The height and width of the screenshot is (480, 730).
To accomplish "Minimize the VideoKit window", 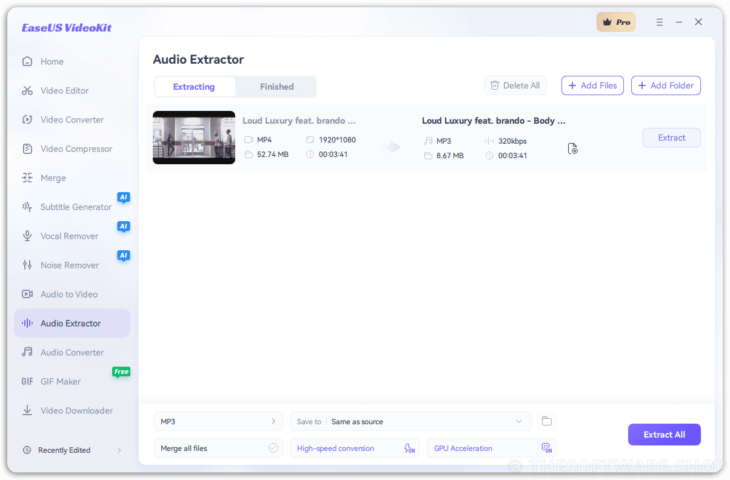I will point(679,22).
